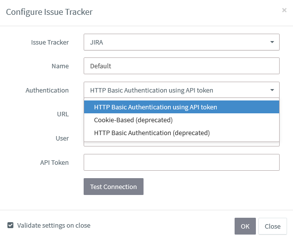Click the Close button
The image size is (293, 241).
[272, 226]
